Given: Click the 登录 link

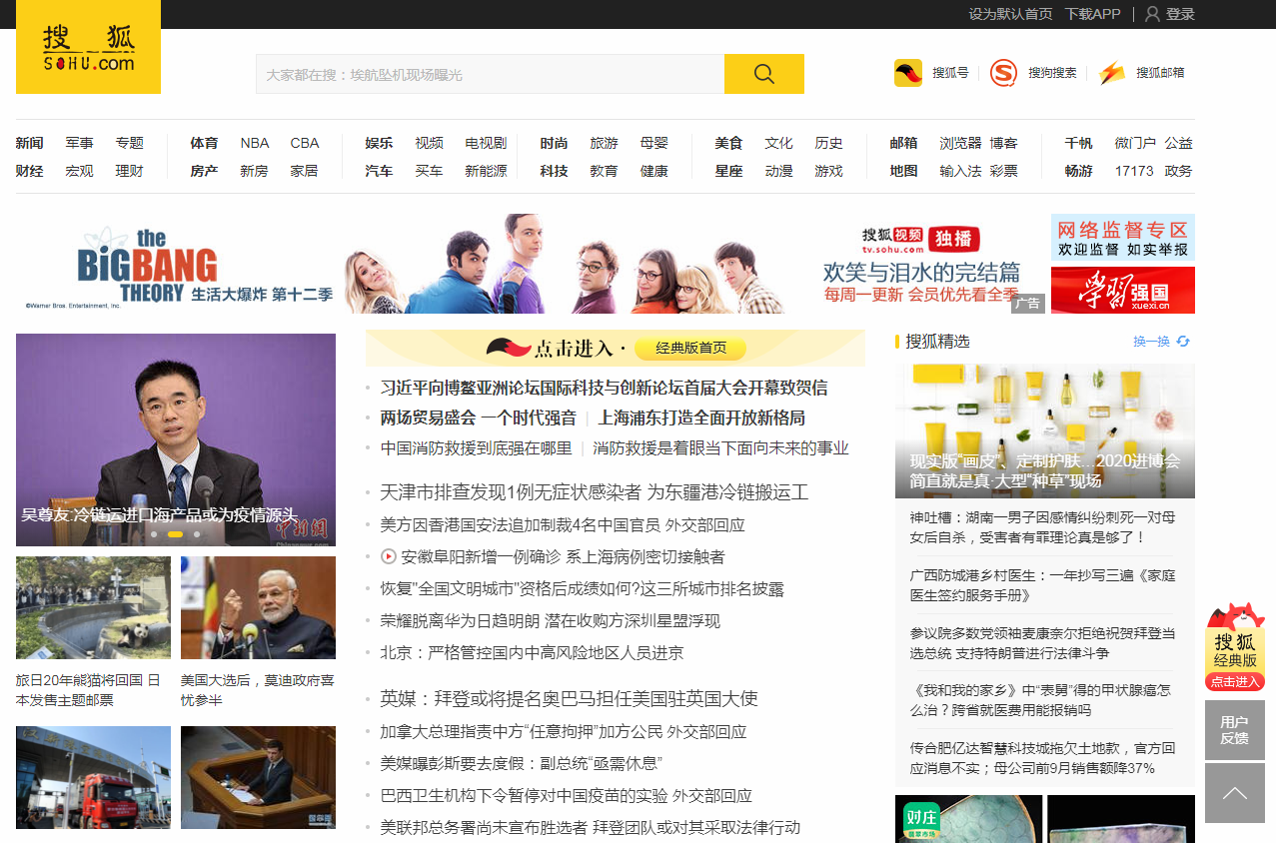Looking at the screenshot, I should 1180,14.
